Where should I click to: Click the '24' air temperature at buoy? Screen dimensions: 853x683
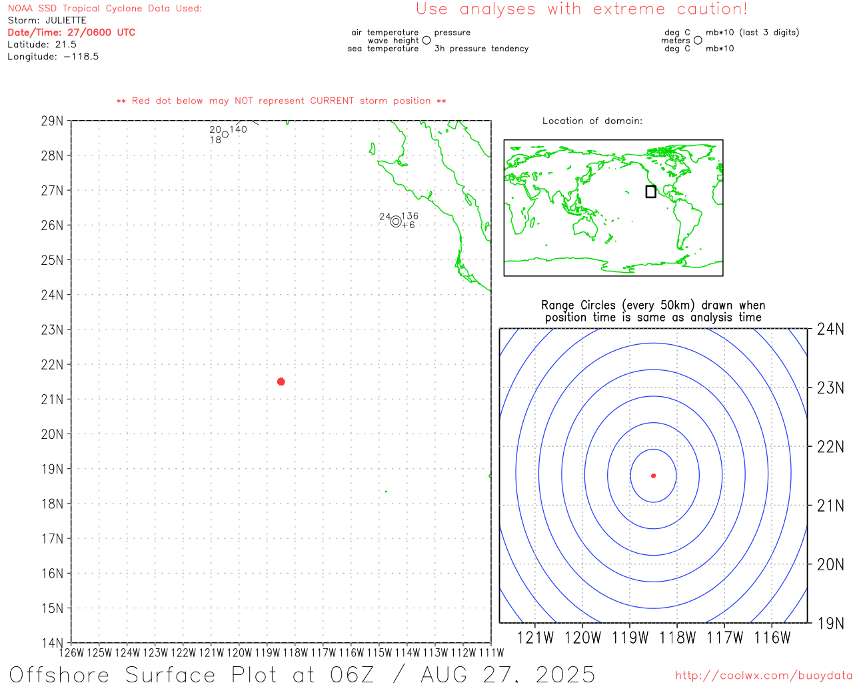(385, 217)
